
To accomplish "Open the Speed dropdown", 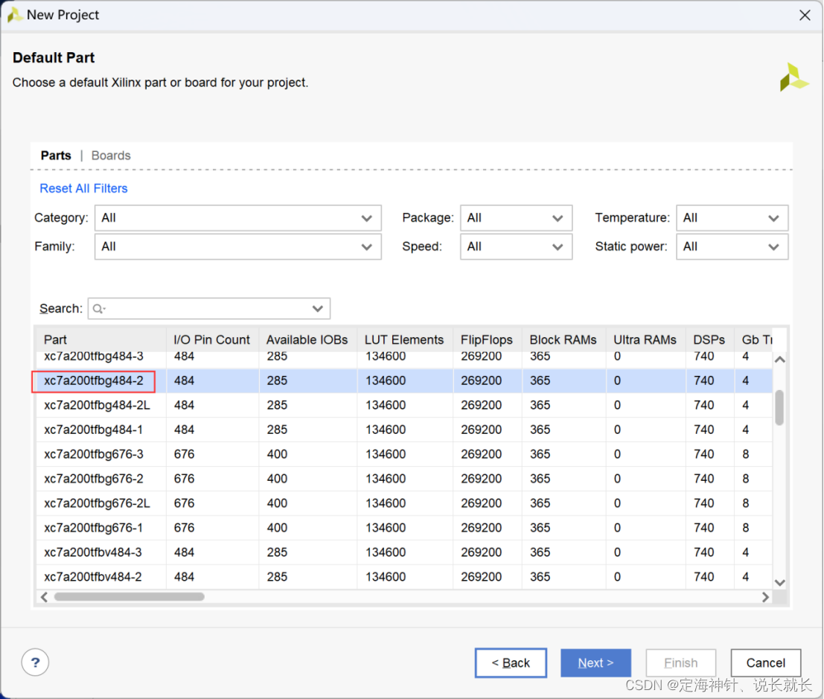I will point(516,247).
